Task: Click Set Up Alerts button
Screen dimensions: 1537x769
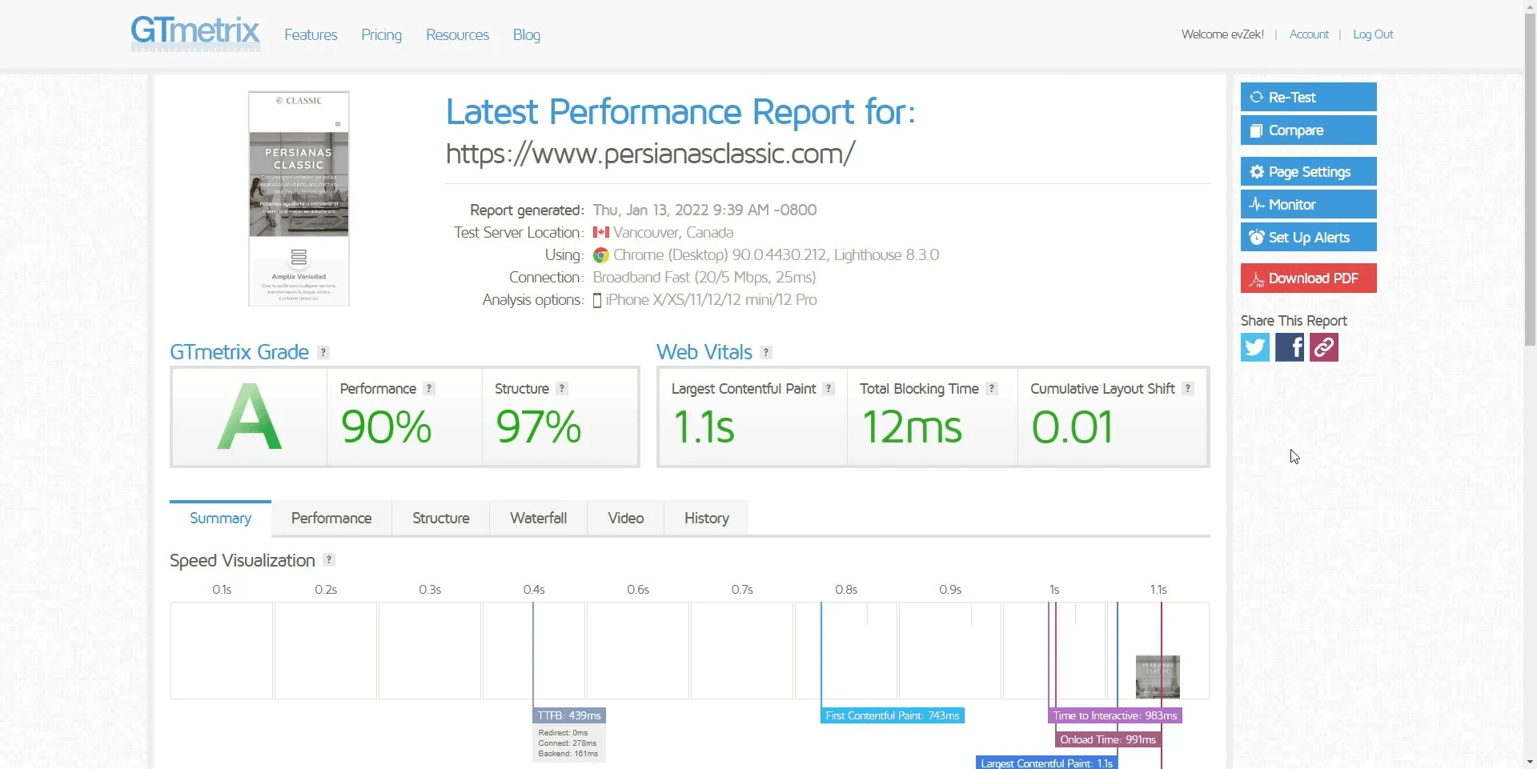Action: (x=1308, y=238)
